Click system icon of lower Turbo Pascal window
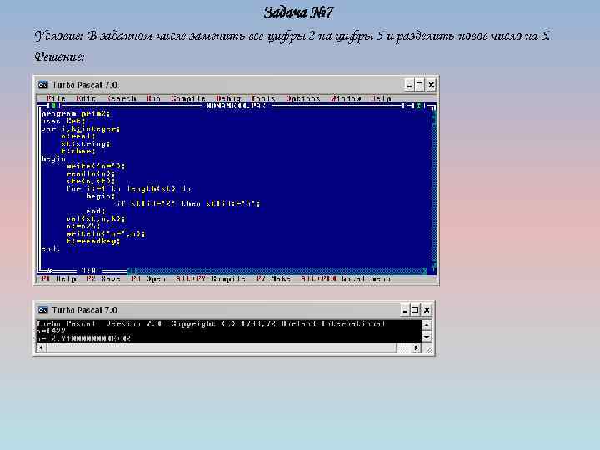 click(x=42, y=310)
